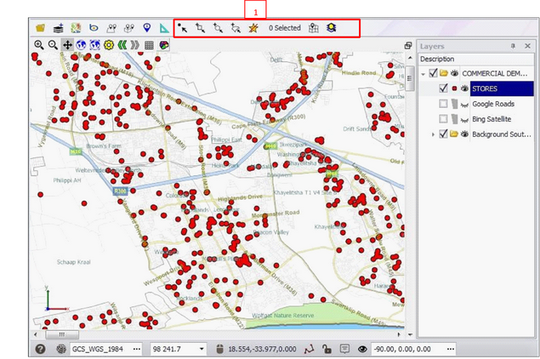Click the rotation value field in the status bar

click(404, 349)
